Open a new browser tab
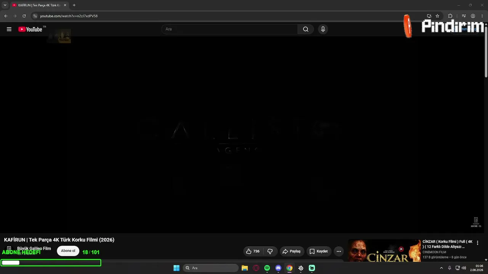 coord(74,5)
